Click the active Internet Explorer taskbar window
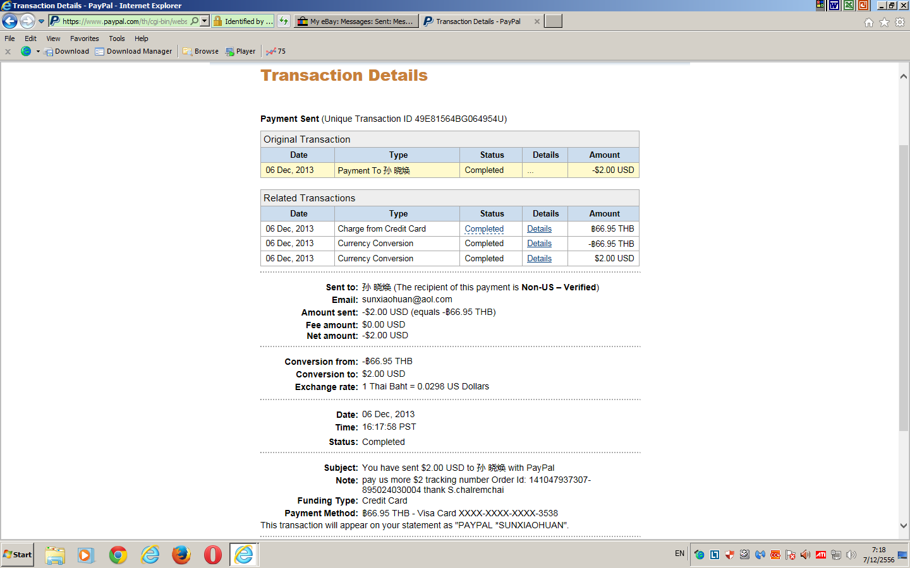Screen dimensions: 910x568 coord(244,555)
